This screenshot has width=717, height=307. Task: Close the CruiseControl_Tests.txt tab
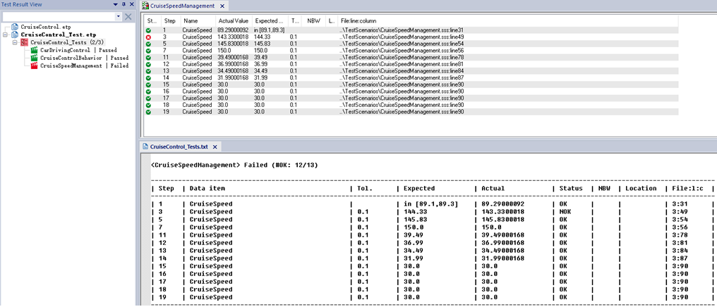click(215, 147)
